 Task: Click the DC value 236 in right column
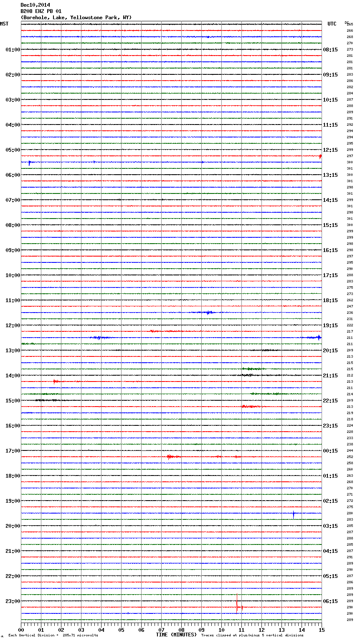(x=350, y=313)
